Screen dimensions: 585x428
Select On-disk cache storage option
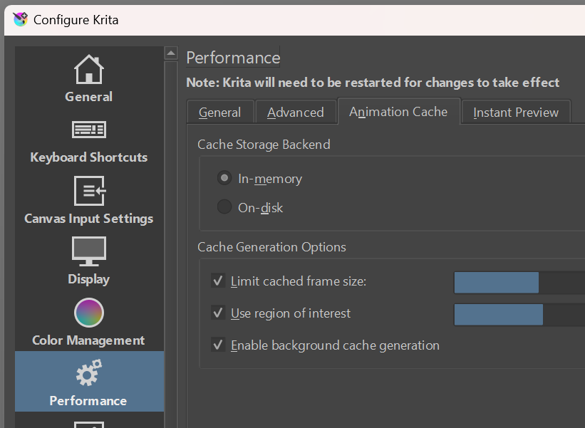pyautogui.click(x=224, y=207)
